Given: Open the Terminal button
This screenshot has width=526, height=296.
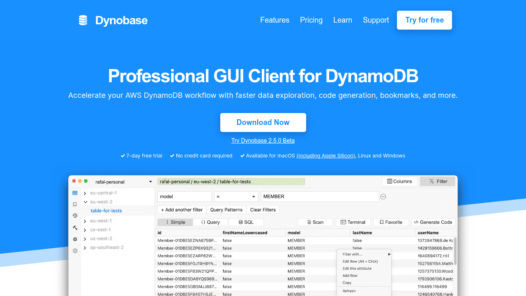Looking at the screenshot, I should (353, 222).
